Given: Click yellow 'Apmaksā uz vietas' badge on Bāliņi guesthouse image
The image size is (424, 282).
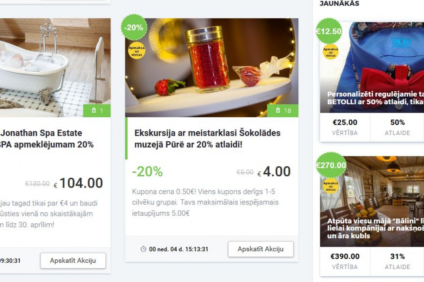Looking at the screenshot, I should pyautogui.click(x=330, y=186).
